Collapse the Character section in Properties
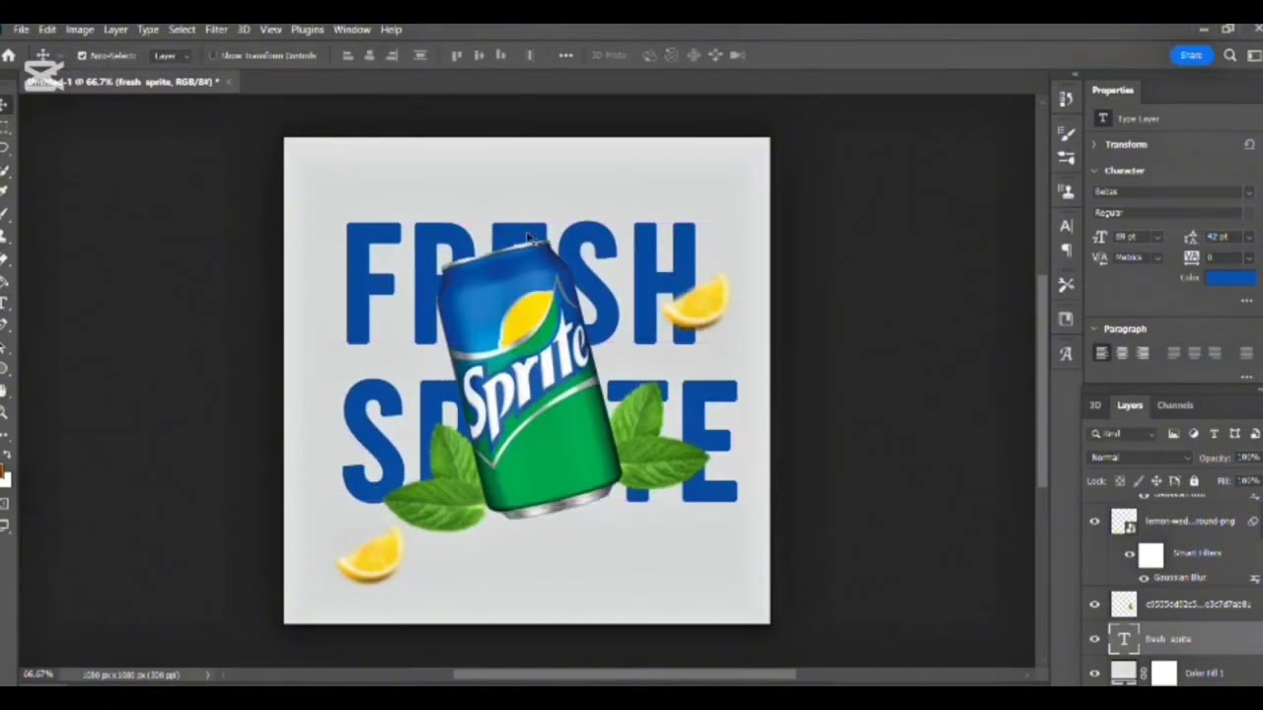1263x710 pixels. point(1093,171)
